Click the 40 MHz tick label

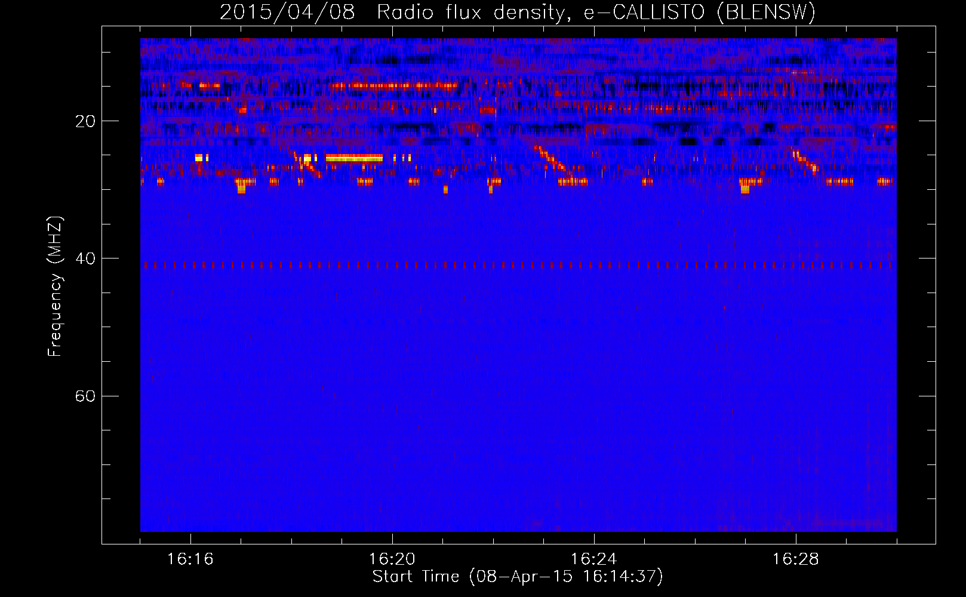85,259
